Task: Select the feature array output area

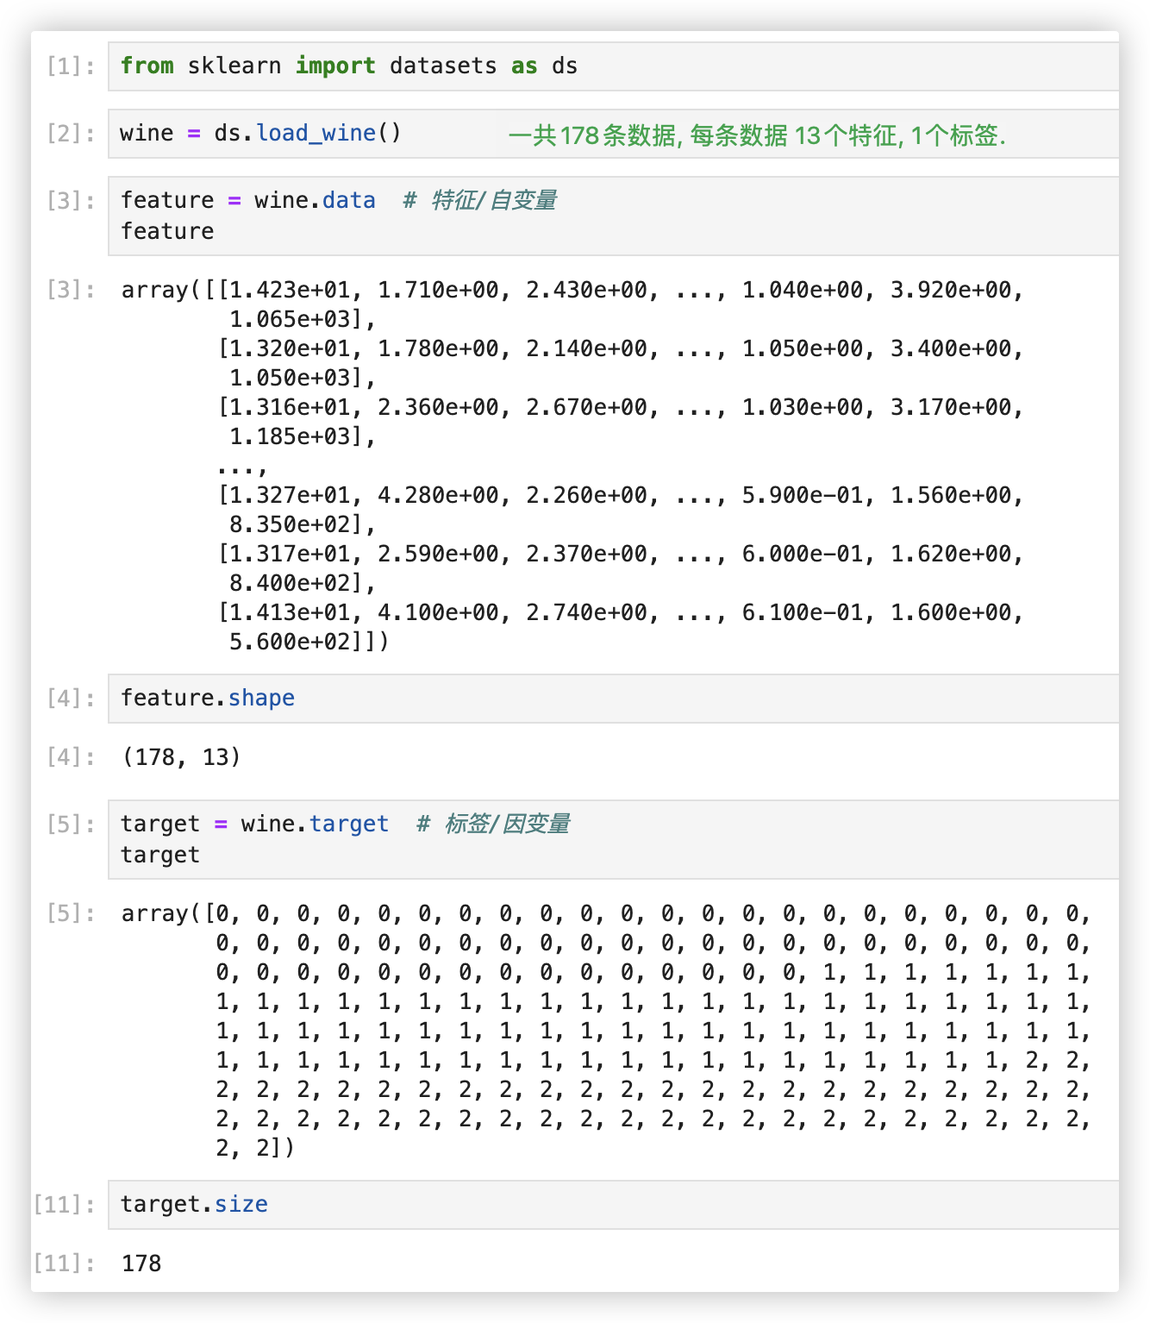Action: coord(569,466)
